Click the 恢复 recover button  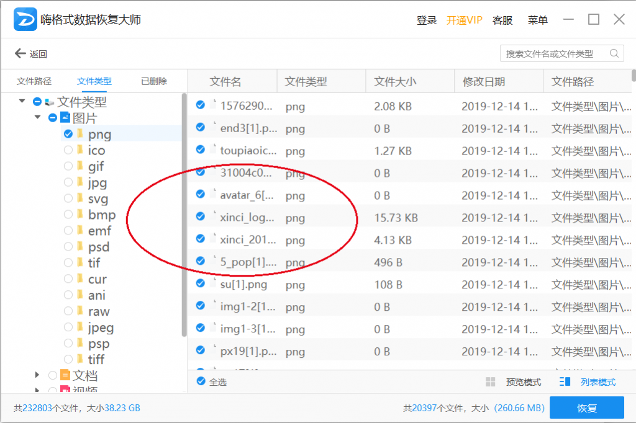pyautogui.click(x=586, y=407)
